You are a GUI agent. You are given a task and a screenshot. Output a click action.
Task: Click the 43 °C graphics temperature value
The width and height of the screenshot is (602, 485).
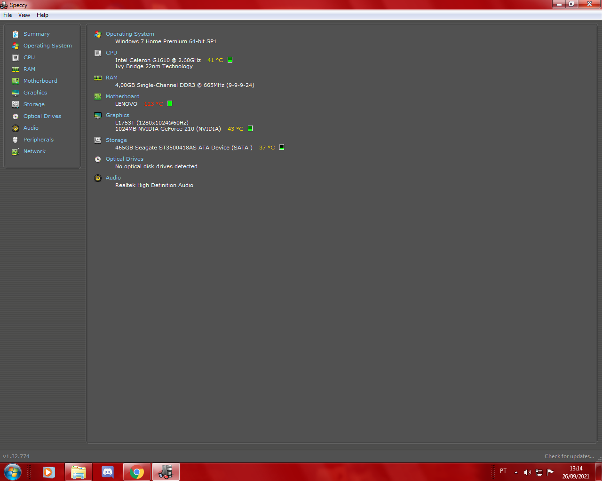[236, 129]
